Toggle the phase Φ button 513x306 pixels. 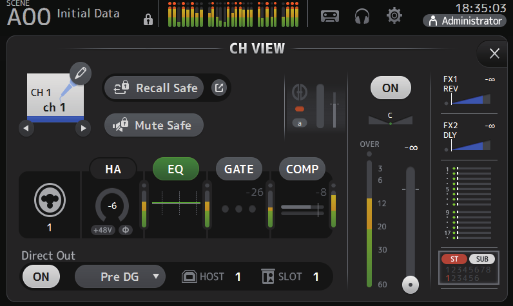click(125, 230)
